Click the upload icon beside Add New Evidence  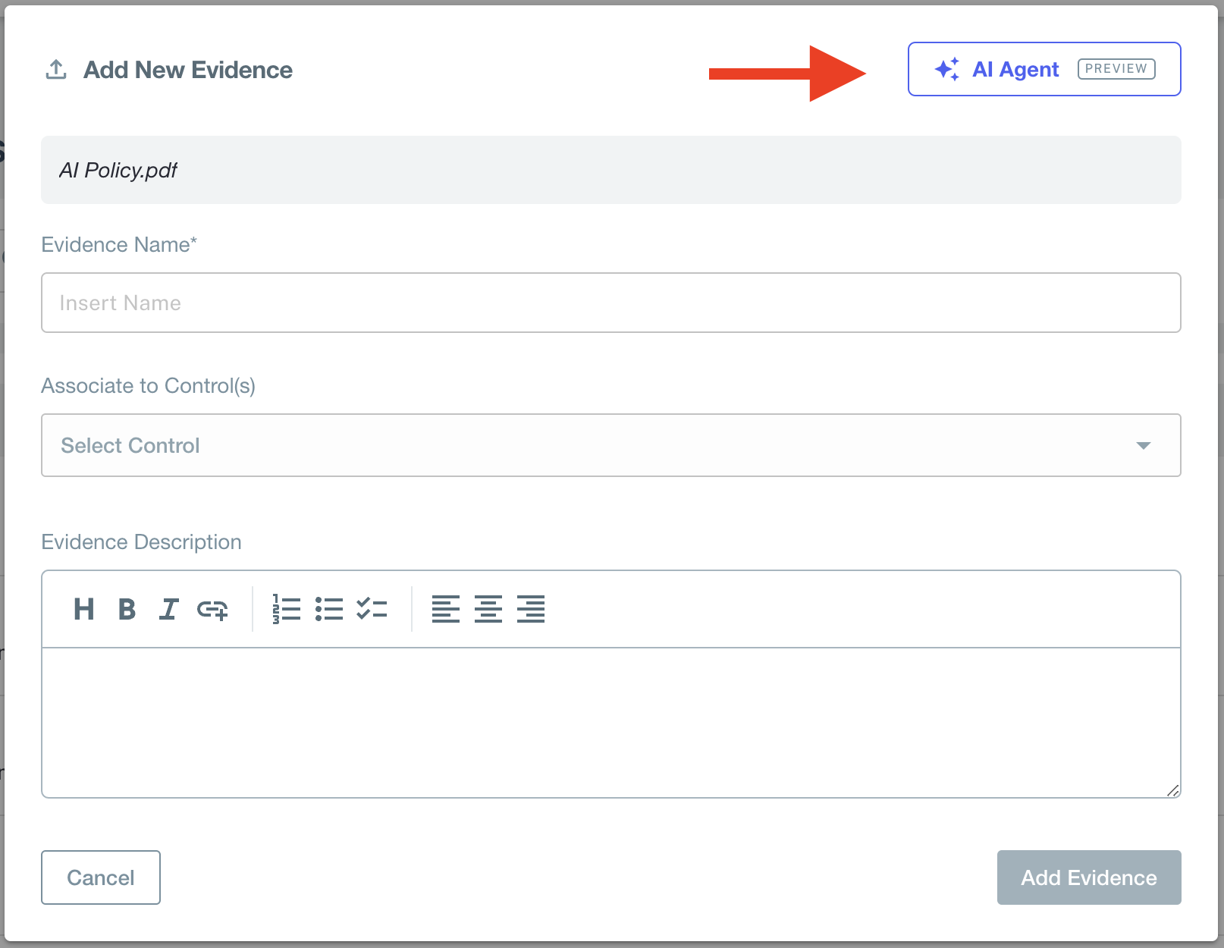56,70
